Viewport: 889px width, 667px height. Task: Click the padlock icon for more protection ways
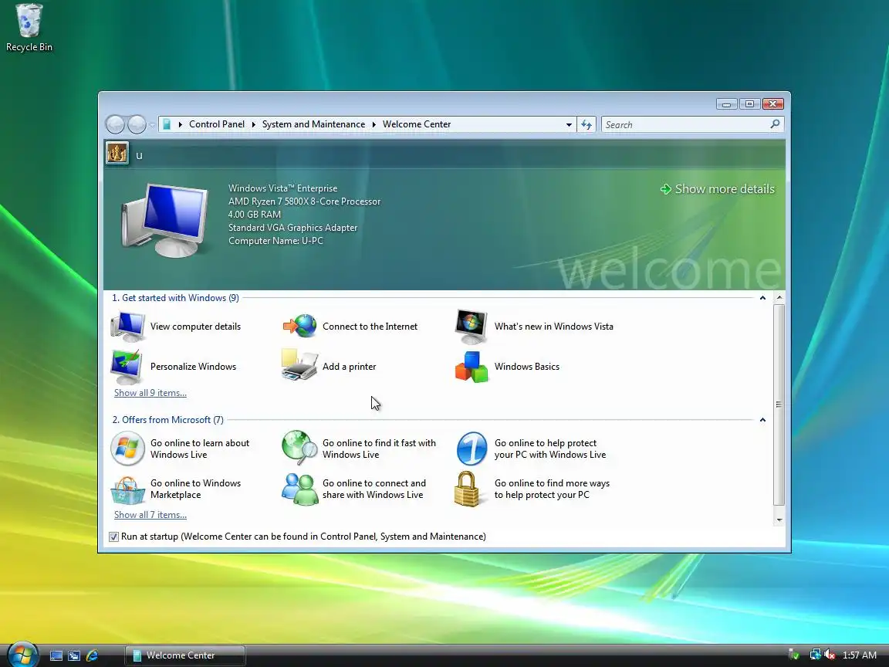click(x=467, y=489)
